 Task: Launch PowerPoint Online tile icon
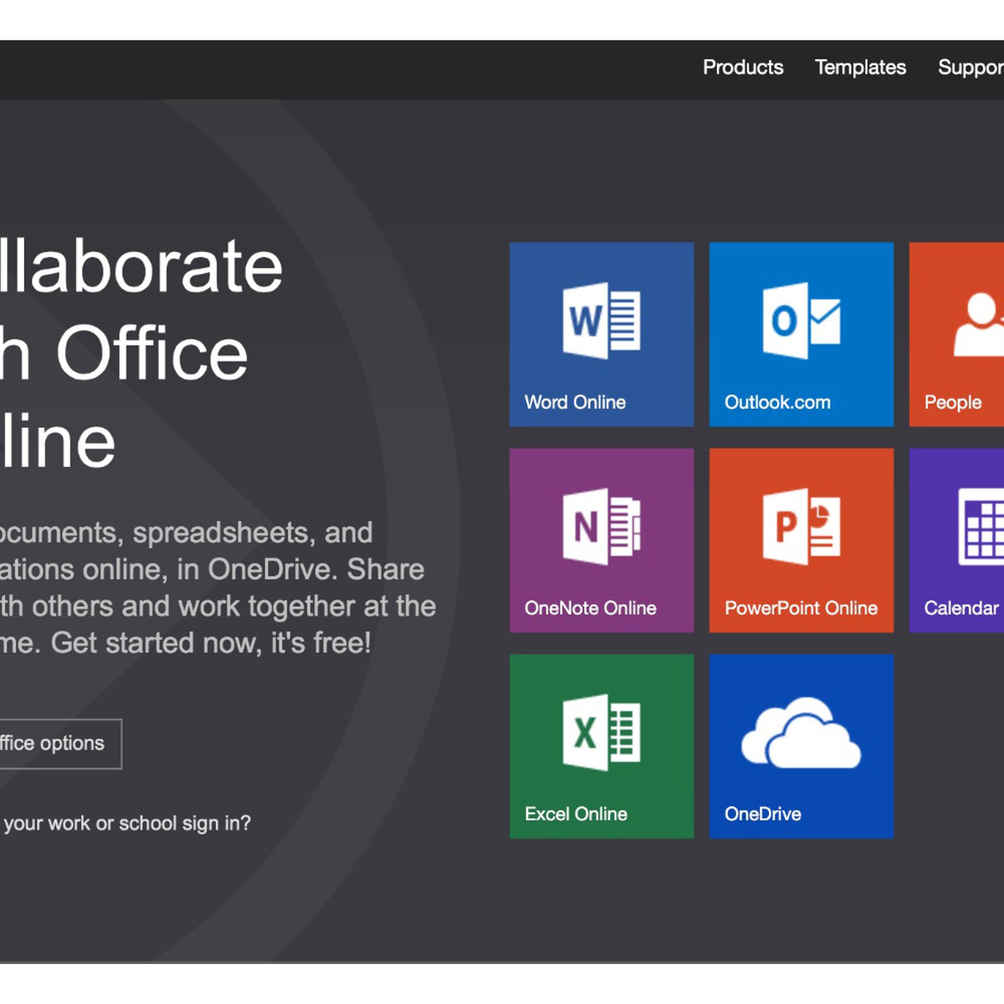802,526
